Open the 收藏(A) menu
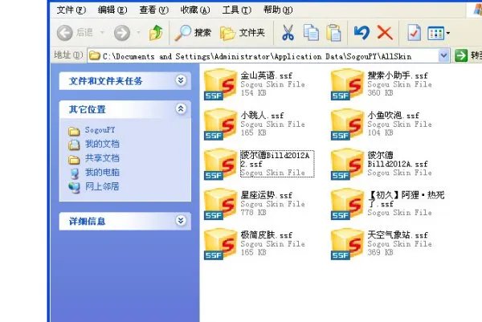The height and width of the screenshot is (322, 482). (195, 10)
